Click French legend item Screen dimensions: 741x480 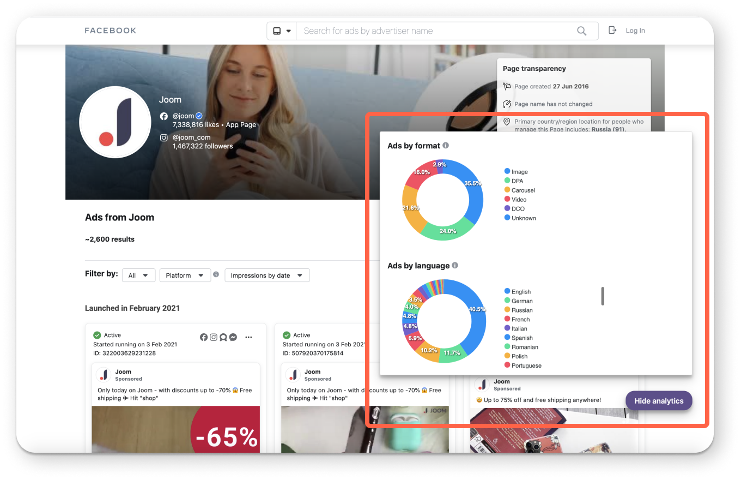517,320
